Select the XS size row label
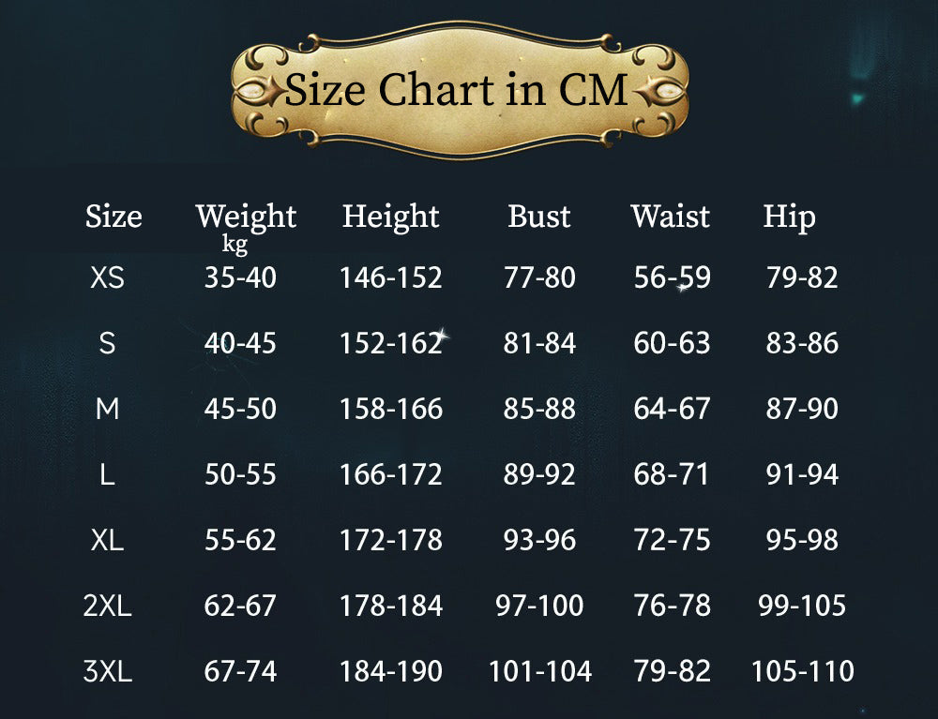 108,278
